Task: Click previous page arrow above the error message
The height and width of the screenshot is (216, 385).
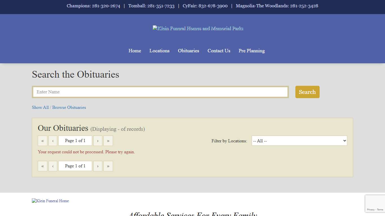Action: tap(53, 141)
